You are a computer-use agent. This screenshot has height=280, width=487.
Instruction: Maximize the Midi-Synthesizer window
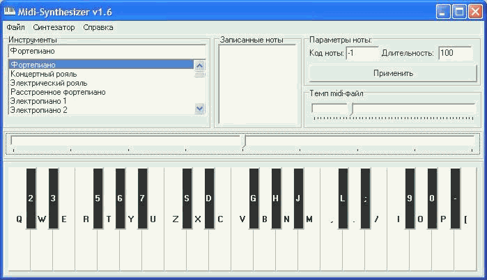(459, 12)
